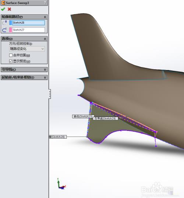The width and height of the screenshot is (184, 198).
Task: Confirm the sweep with the green checkmark
Action: pyautogui.click(x=3, y=9)
